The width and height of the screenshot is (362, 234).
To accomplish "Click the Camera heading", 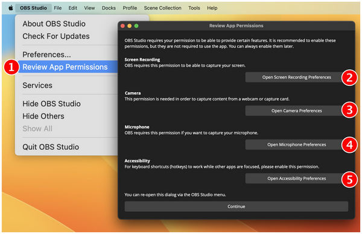I will [x=133, y=93].
